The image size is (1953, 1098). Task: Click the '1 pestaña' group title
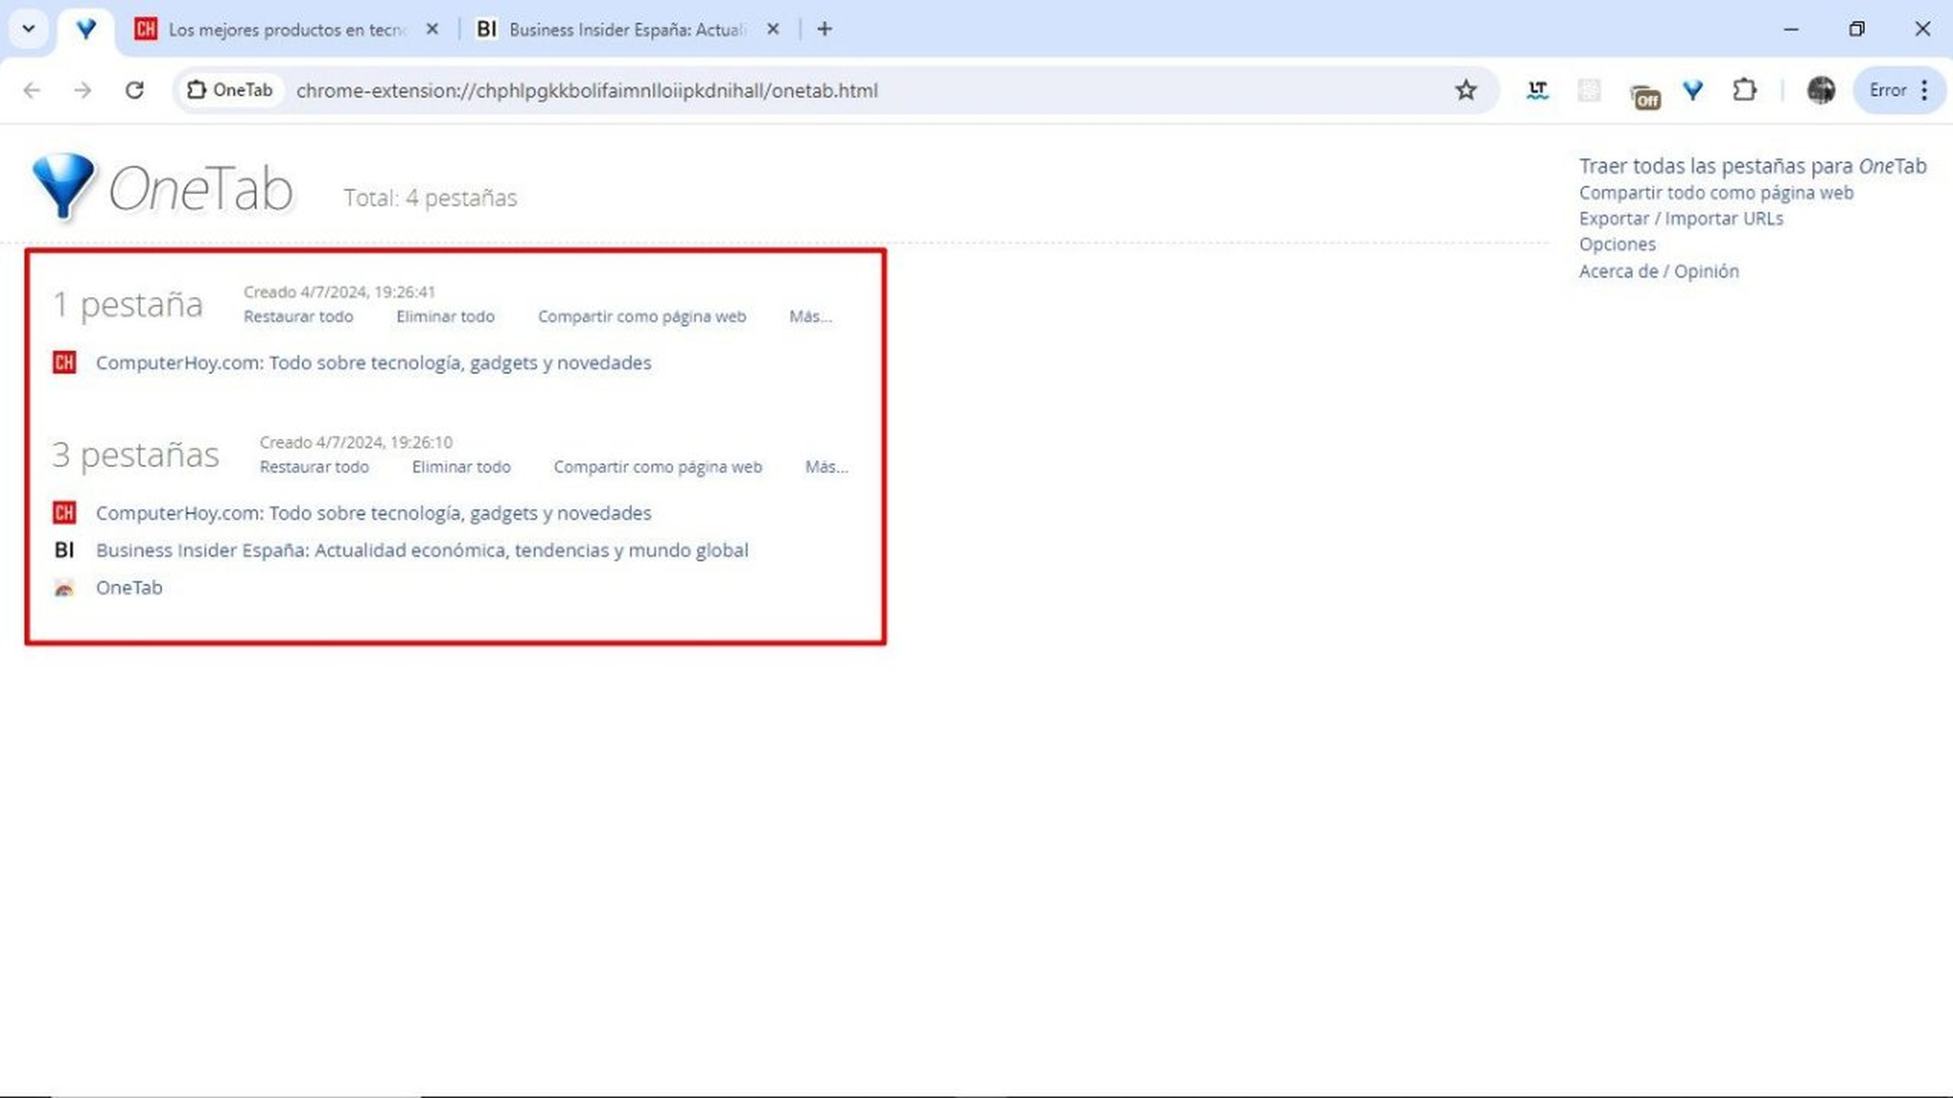click(128, 304)
